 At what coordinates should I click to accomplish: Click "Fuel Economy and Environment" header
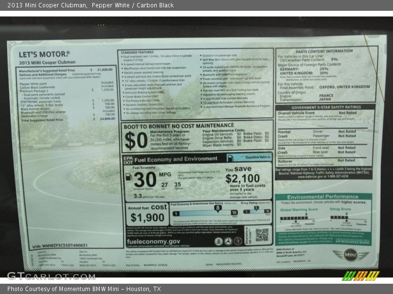tap(176, 159)
